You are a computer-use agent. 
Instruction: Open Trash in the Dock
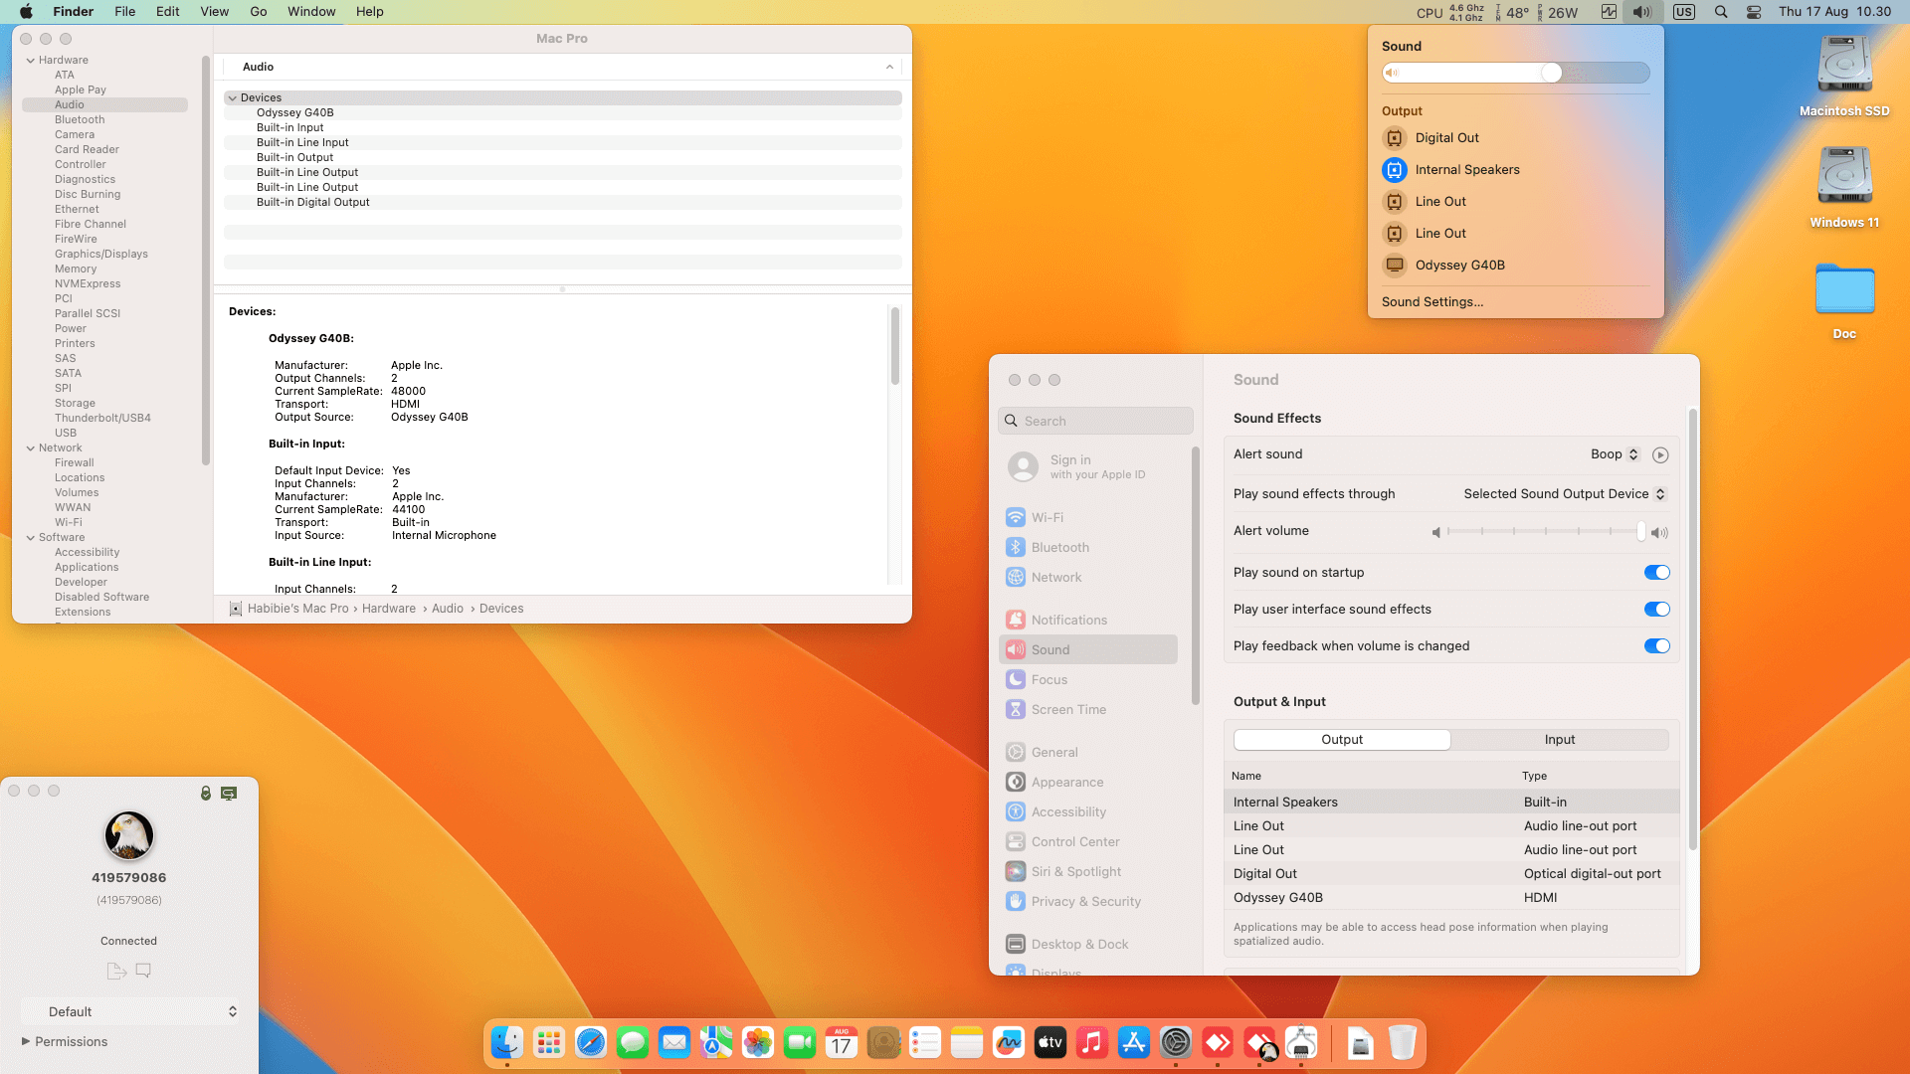1403,1042
